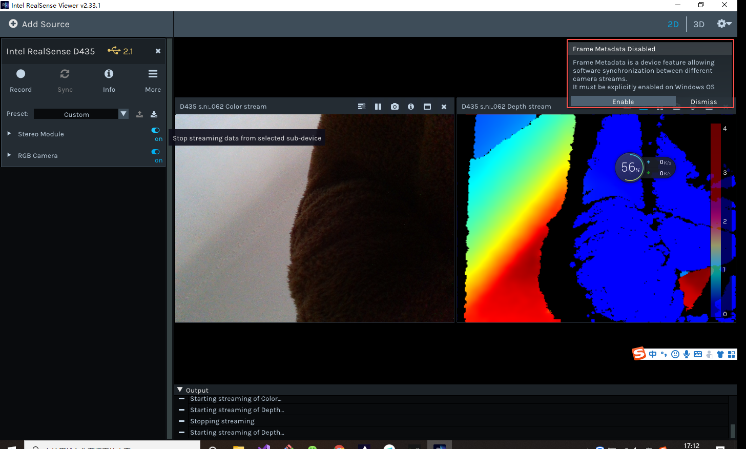
Task: Expand the RGB Camera settings
Action: pyautogui.click(x=9, y=155)
